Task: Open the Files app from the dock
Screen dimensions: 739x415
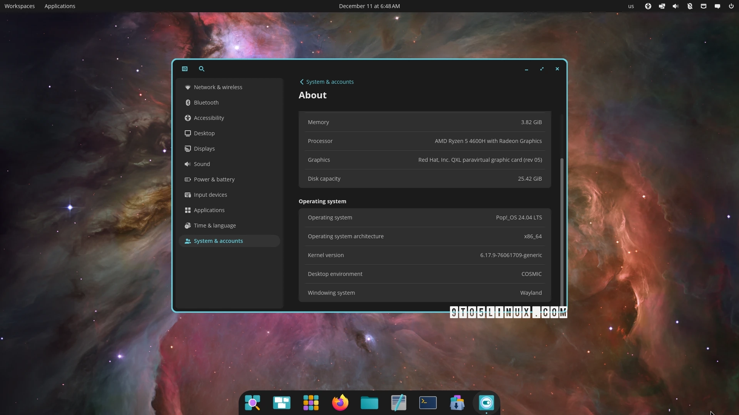Action: click(369, 403)
